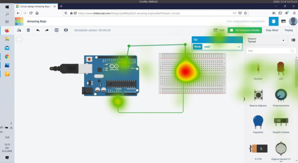Click the Paylaş share button
The height and width of the screenshot is (163, 298).
point(288,30)
